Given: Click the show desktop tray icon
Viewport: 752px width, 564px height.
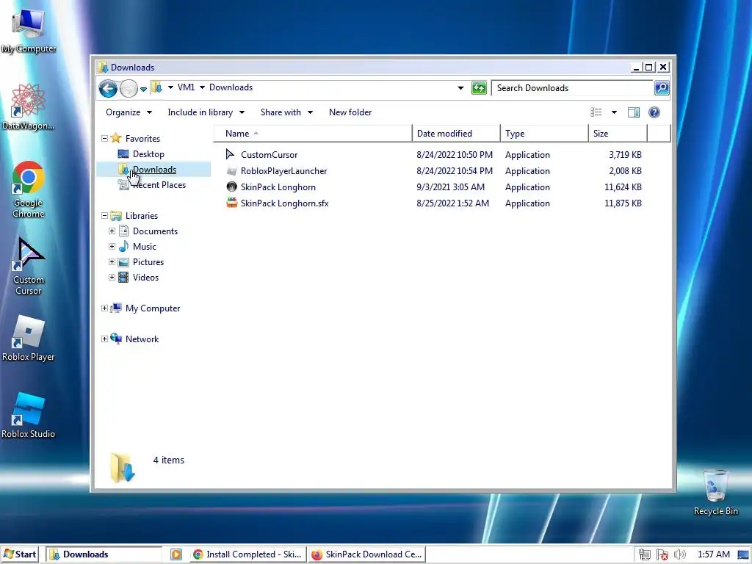Looking at the screenshot, I should pyautogui.click(x=743, y=554).
